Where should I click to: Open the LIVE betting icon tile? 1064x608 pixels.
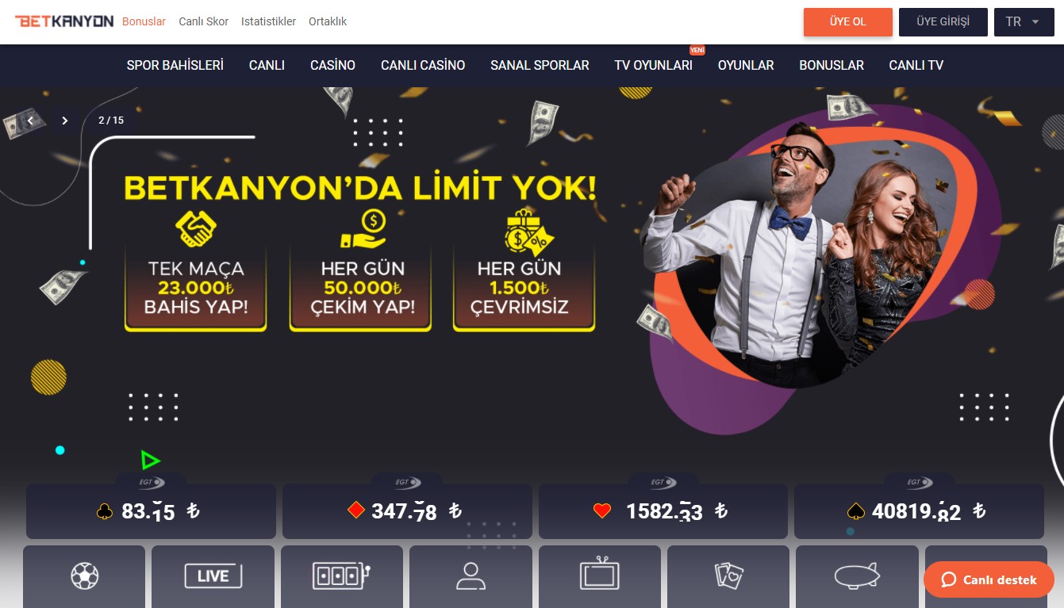[x=213, y=576]
